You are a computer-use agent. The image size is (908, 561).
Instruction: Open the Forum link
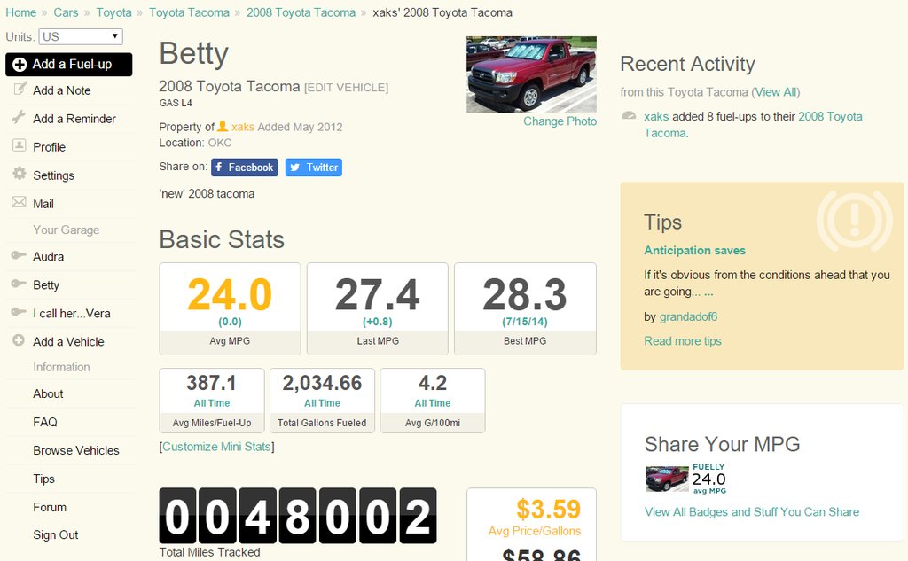50,507
